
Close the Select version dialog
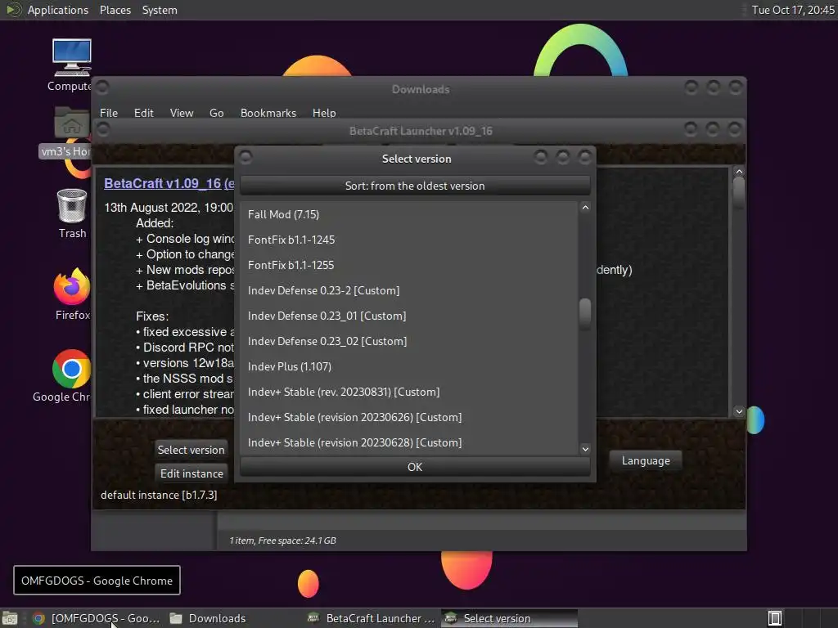click(x=584, y=157)
